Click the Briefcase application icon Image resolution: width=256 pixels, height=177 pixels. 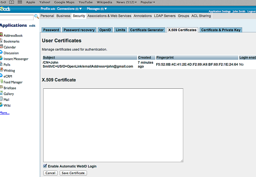pos(1,87)
